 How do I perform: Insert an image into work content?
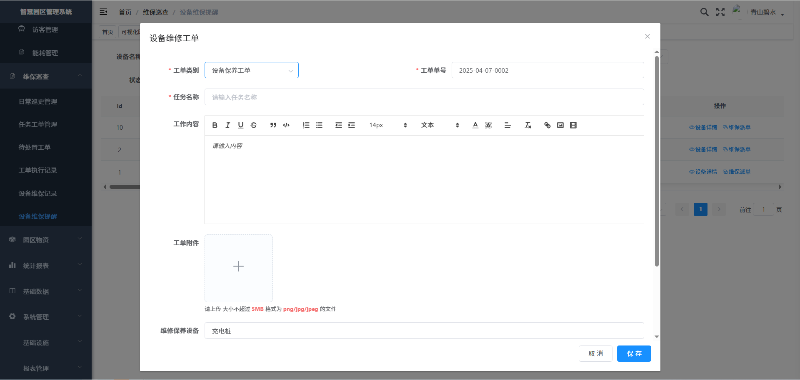coord(560,125)
